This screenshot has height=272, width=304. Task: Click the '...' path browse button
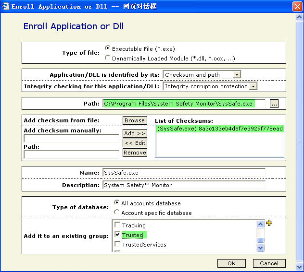click(274, 104)
